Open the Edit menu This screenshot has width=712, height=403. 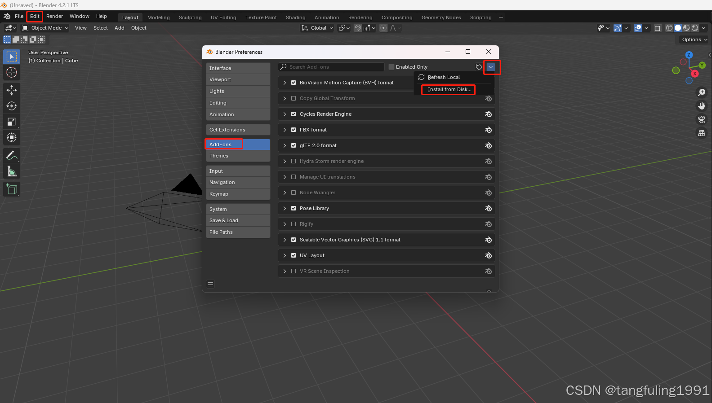pos(35,16)
